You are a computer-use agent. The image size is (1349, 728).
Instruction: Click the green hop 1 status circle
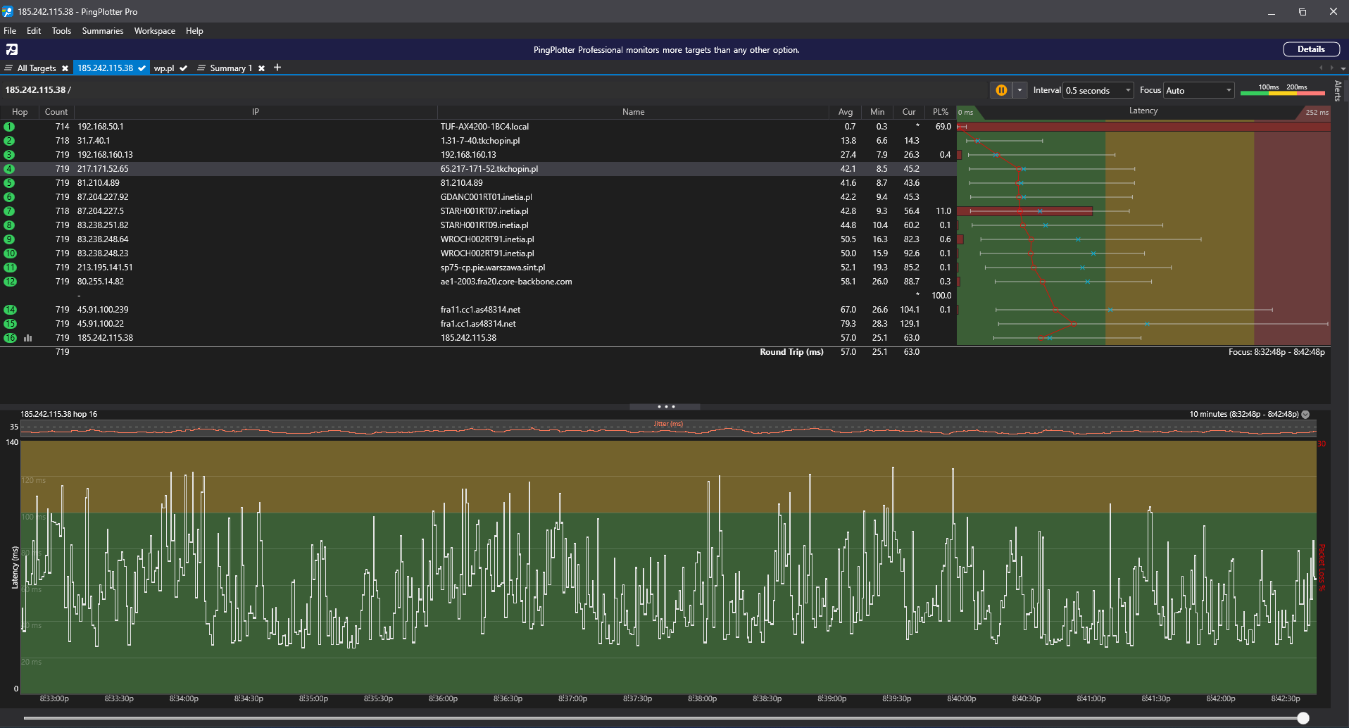[x=9, y=127]
